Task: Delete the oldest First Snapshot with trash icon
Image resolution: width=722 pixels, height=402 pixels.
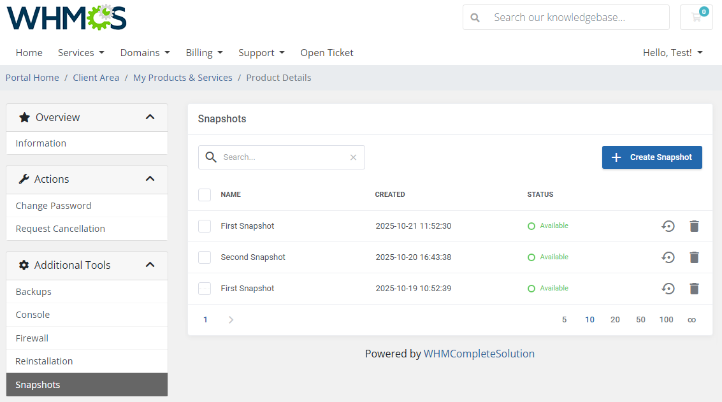Action: pos(694,288)
